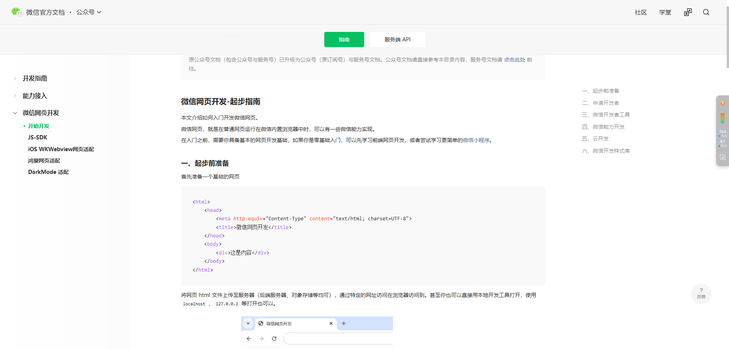Image resolution: width=729 pixels, height=349 pixels.
Task: Switch to the 服务端 API tab
Action: coord(398,39)
